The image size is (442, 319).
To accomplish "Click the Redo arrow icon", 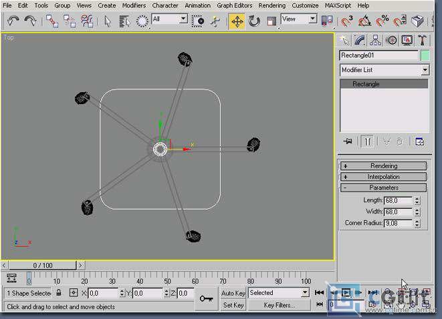I will (30, 21).
